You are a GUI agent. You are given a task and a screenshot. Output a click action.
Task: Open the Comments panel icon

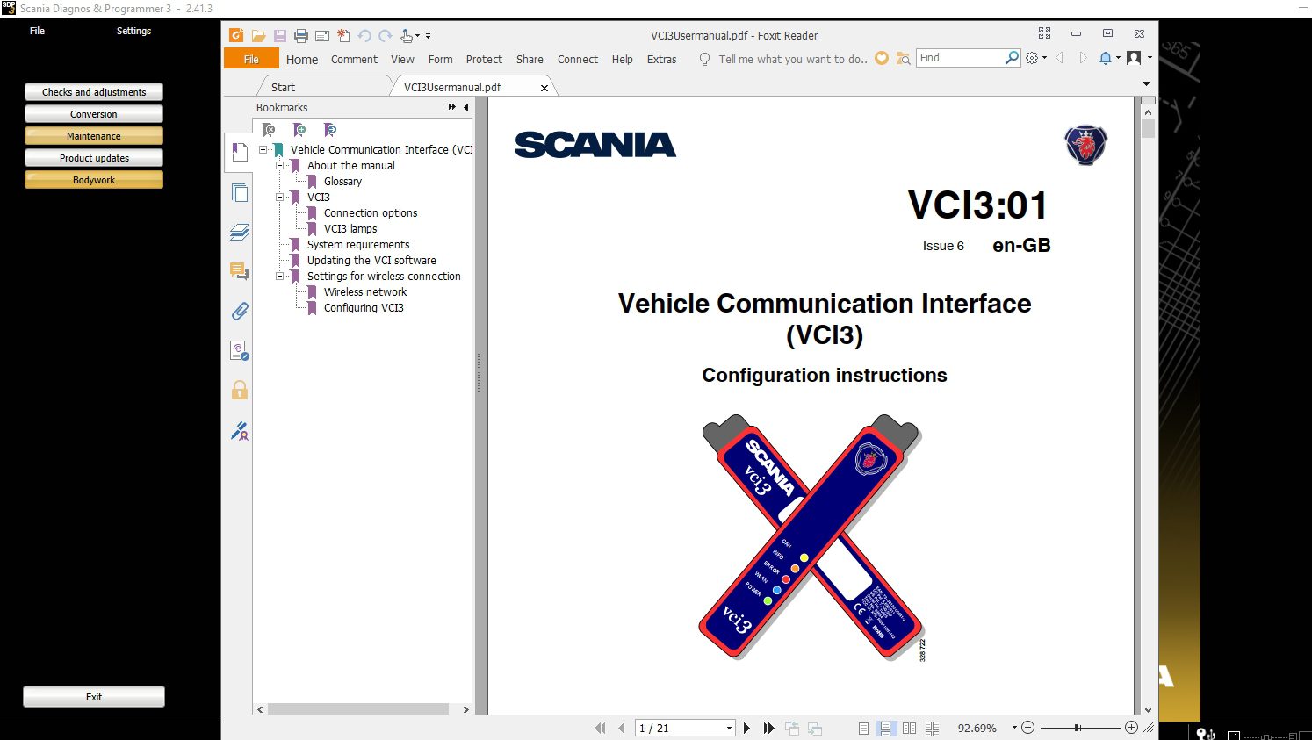click(239, 270)
